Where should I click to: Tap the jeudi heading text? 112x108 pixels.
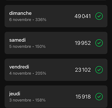point(15,94)
